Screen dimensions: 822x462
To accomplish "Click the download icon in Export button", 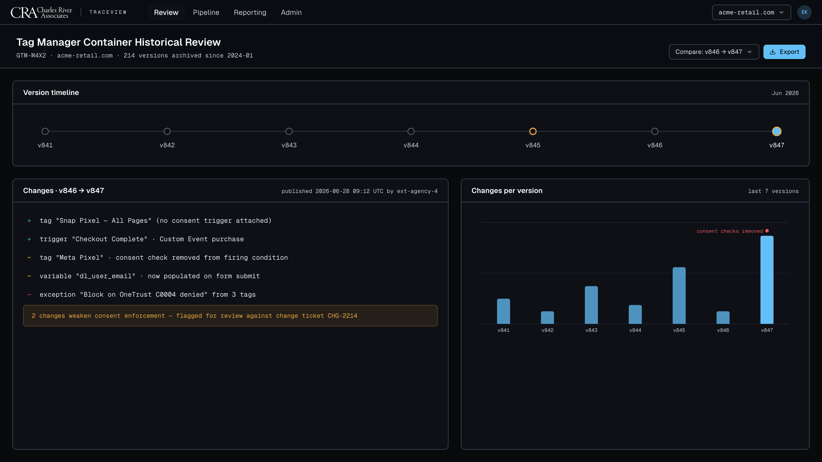I will [772, 52].
